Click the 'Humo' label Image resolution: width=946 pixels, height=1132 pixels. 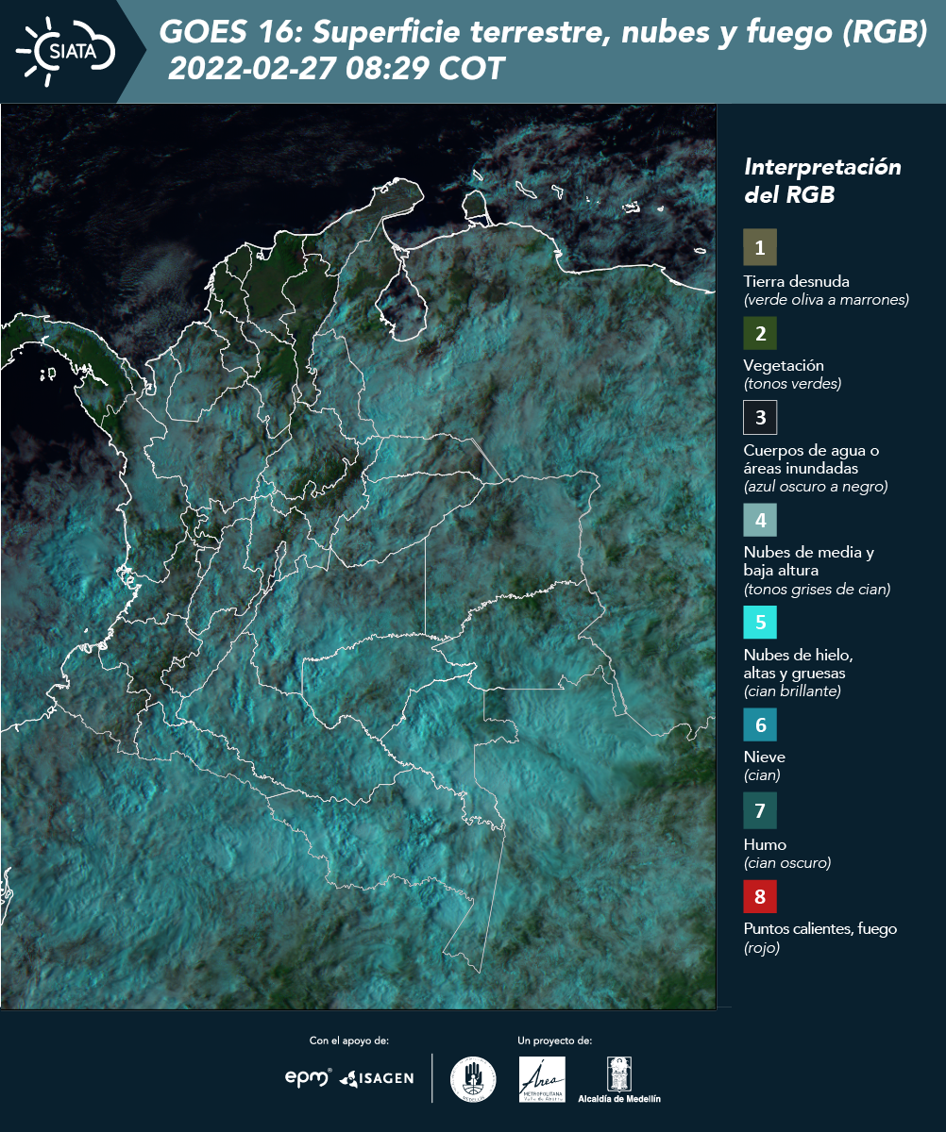pos(765,844)
